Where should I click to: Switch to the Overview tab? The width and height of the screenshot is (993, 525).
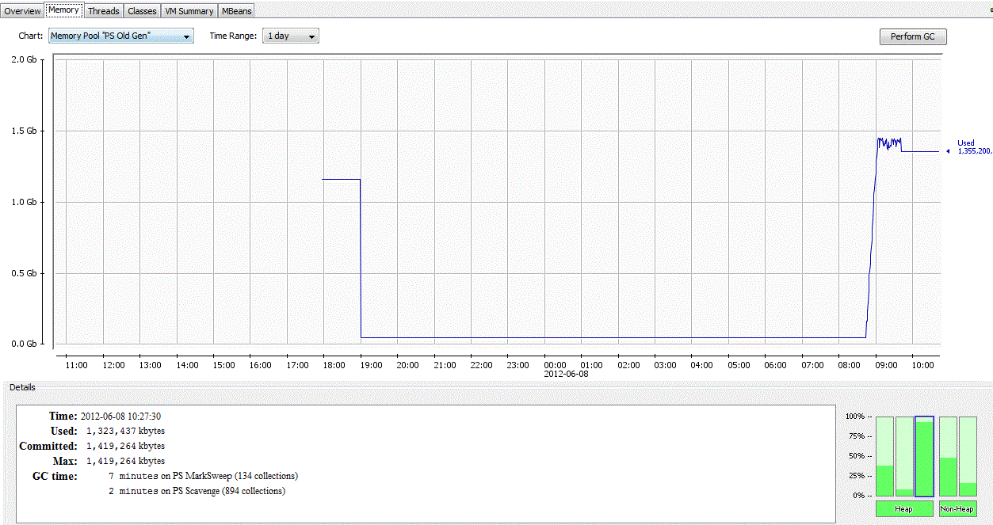pyautogui.click(x=22, y=11)
